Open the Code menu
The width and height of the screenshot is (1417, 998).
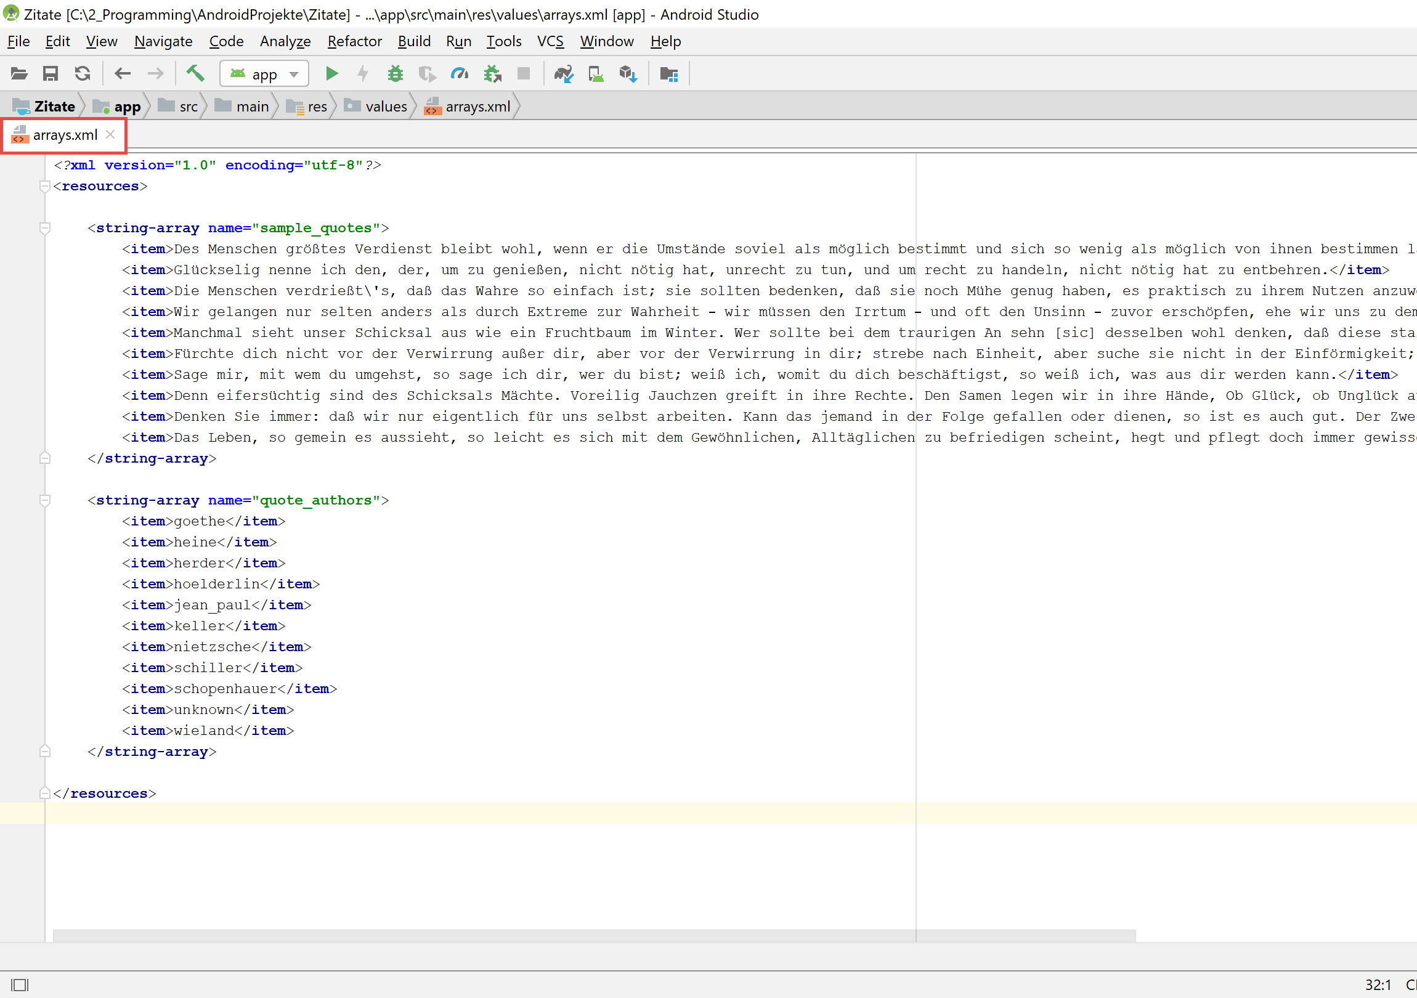pos(226,41)
